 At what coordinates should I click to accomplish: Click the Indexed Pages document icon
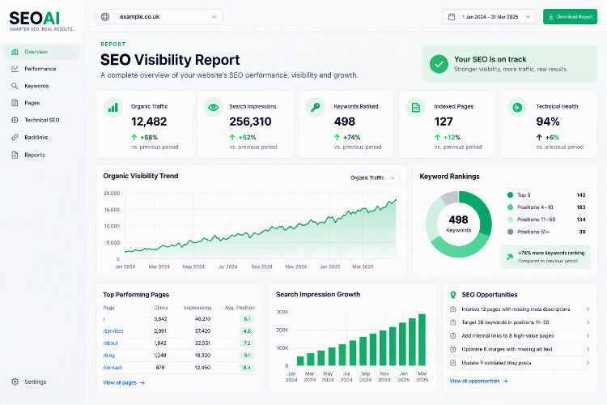tap(416, 108)
